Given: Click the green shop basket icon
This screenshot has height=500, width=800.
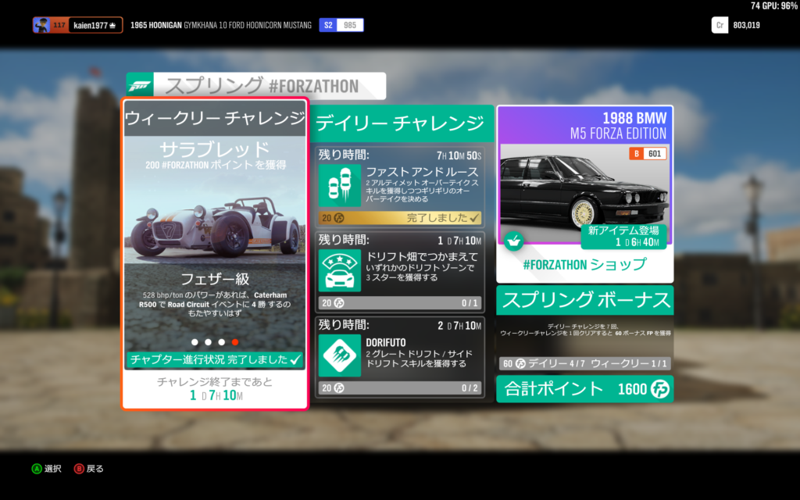Looking at the screenshot, I should (513, 241).
